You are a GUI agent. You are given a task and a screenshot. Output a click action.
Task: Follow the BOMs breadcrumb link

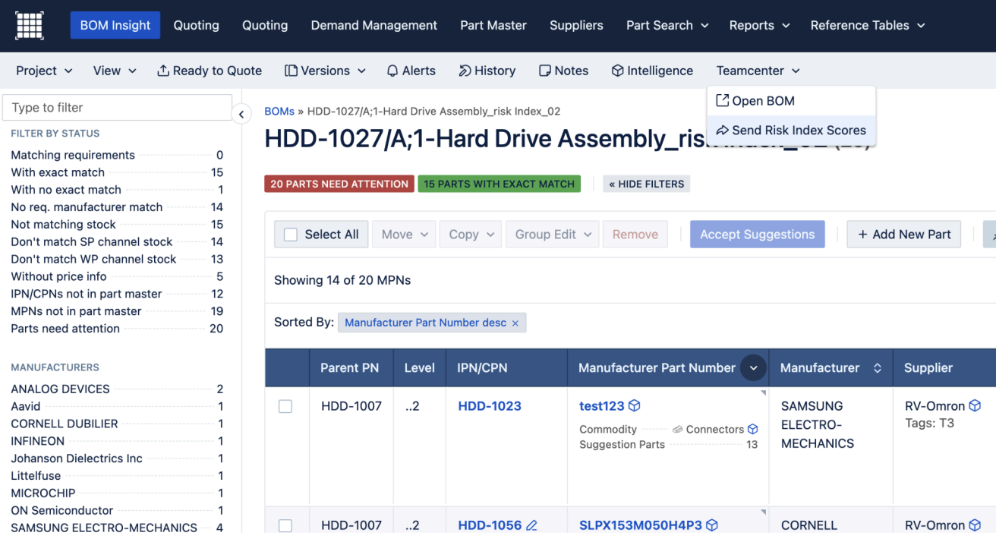click(279, 111)
